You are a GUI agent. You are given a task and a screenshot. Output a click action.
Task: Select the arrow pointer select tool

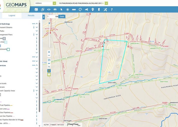(x=61, y=9)
